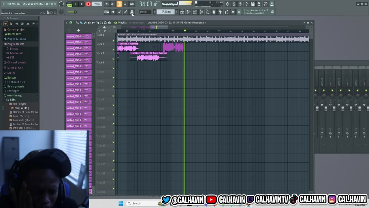The height and width of the screenshot is (208, 369).
Task: Click the 159.986 tempo field
Action: pyautogui.click(x=96, y=4)
